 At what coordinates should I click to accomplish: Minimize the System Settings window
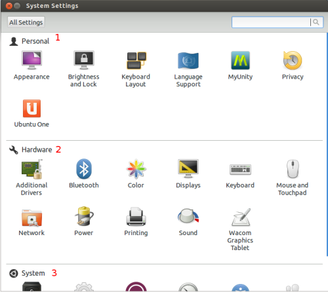[17, 6]
